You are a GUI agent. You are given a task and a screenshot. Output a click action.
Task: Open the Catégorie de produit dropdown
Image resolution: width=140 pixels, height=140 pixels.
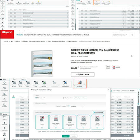(x=75, y=106)
